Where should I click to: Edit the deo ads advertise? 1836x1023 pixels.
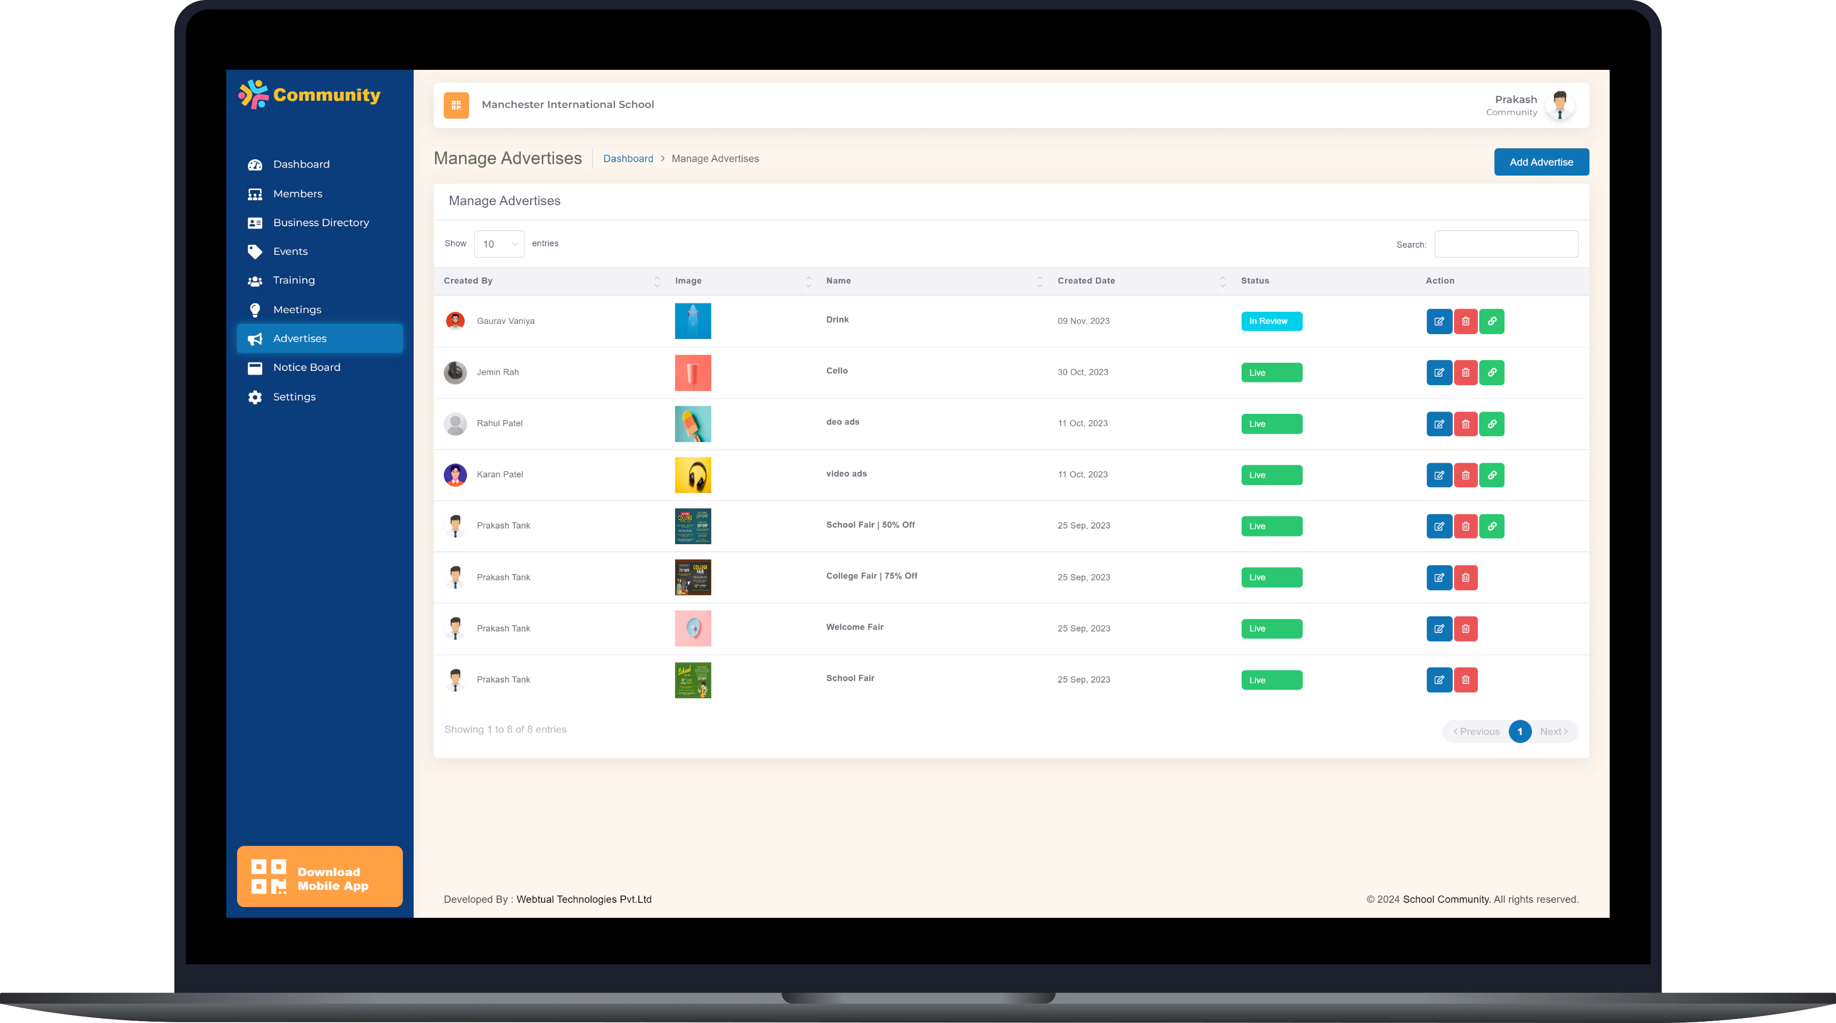pos(1439,424)
